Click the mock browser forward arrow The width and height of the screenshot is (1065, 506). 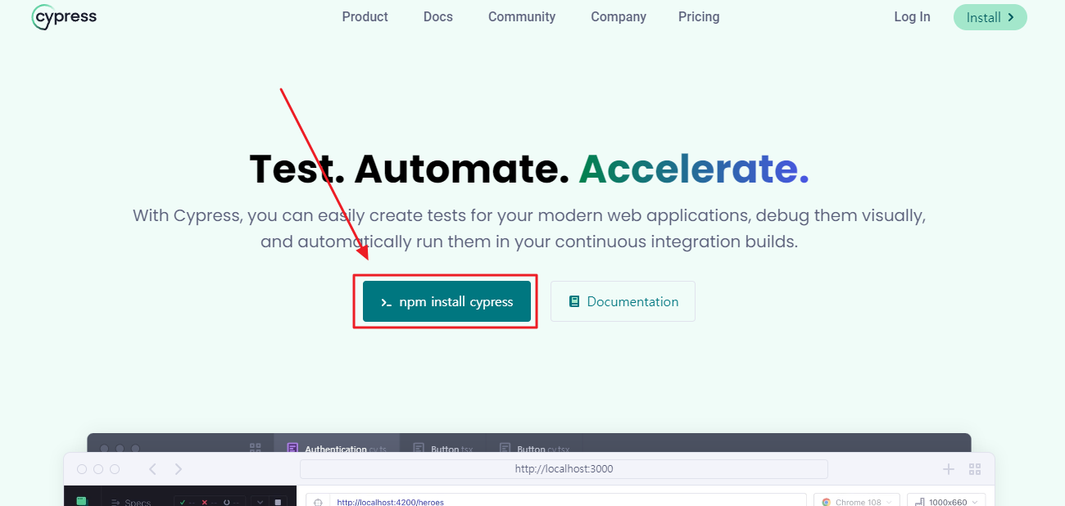(179, 469)
